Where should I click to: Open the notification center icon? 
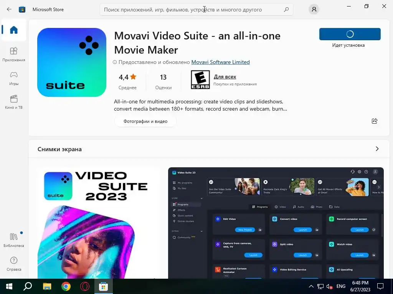380,286
